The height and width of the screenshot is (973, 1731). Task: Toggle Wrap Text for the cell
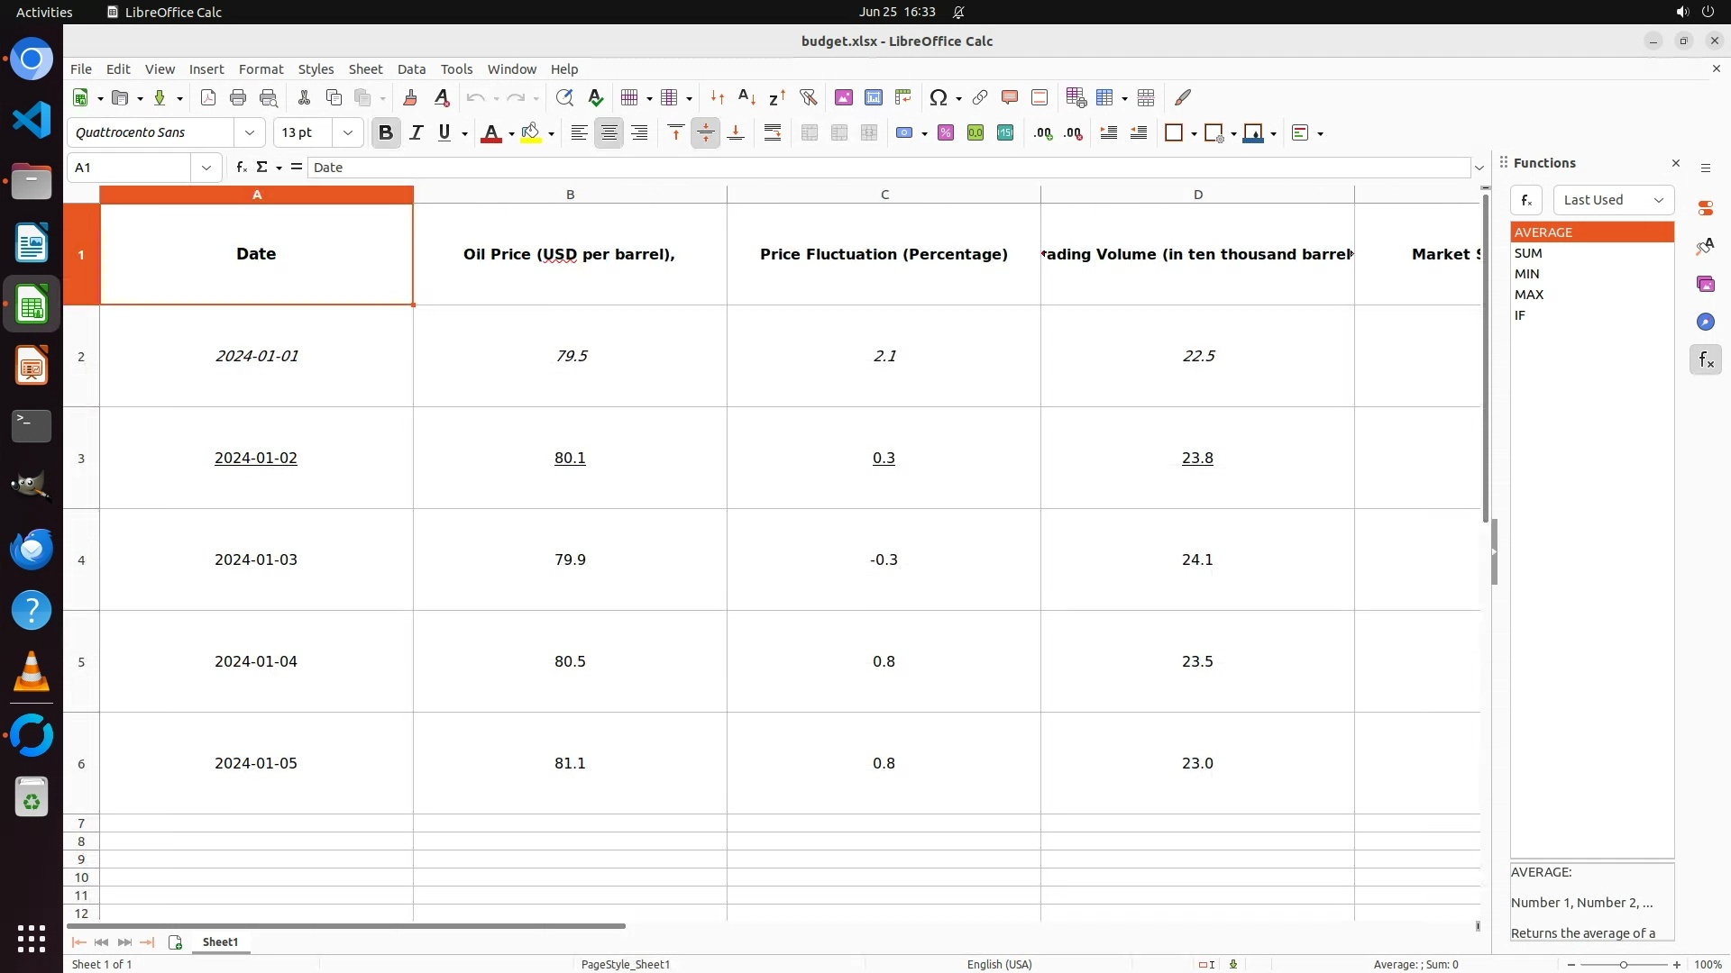click(x=773, y=132)
